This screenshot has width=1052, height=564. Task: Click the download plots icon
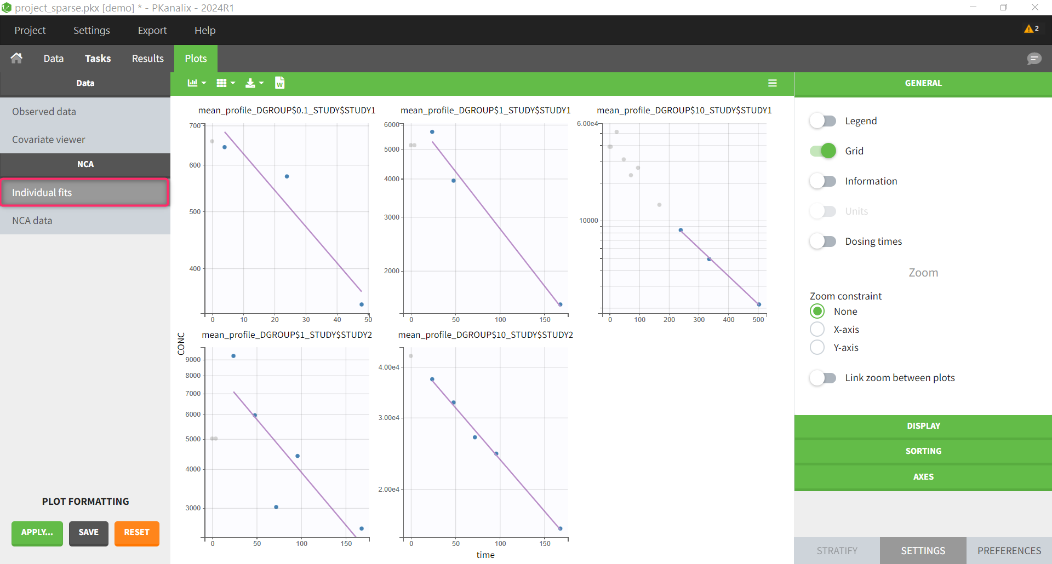pyautogui.click(x=254, y=83)
